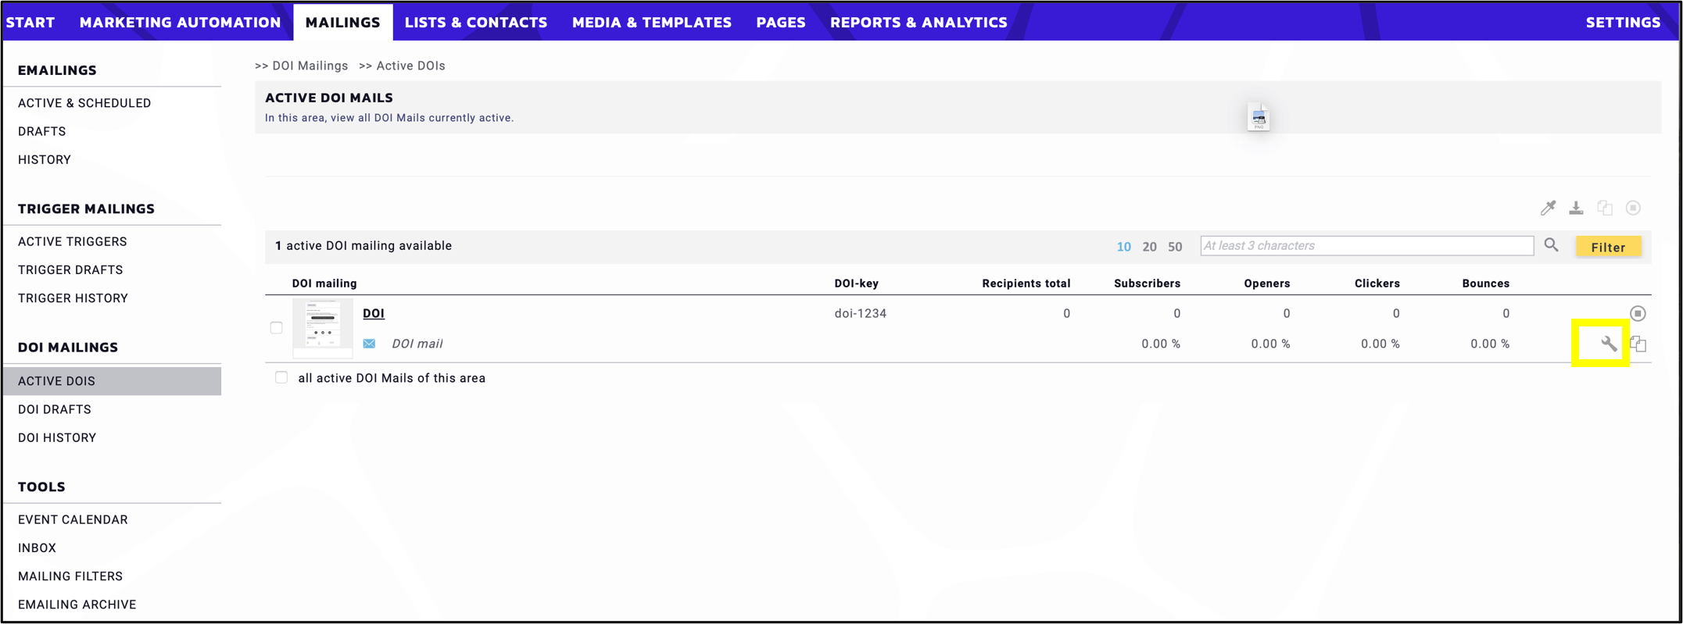
Task: Open MAILING FILTERS under Tools
Action: click(x=70, y=576)
